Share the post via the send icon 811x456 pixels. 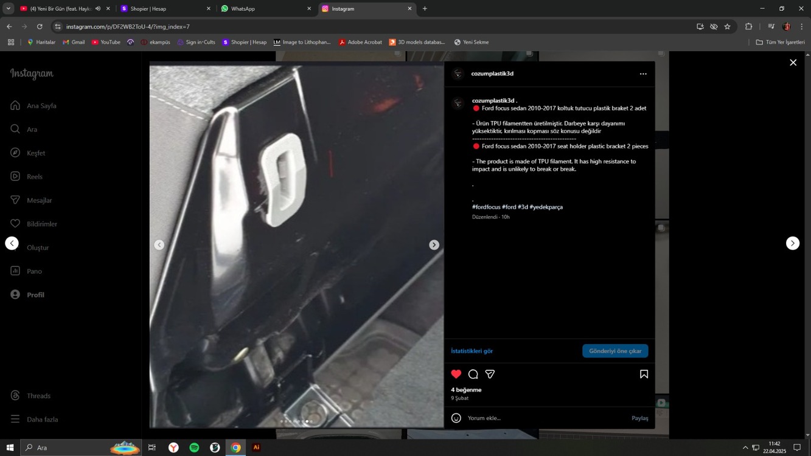click(490, 374)
